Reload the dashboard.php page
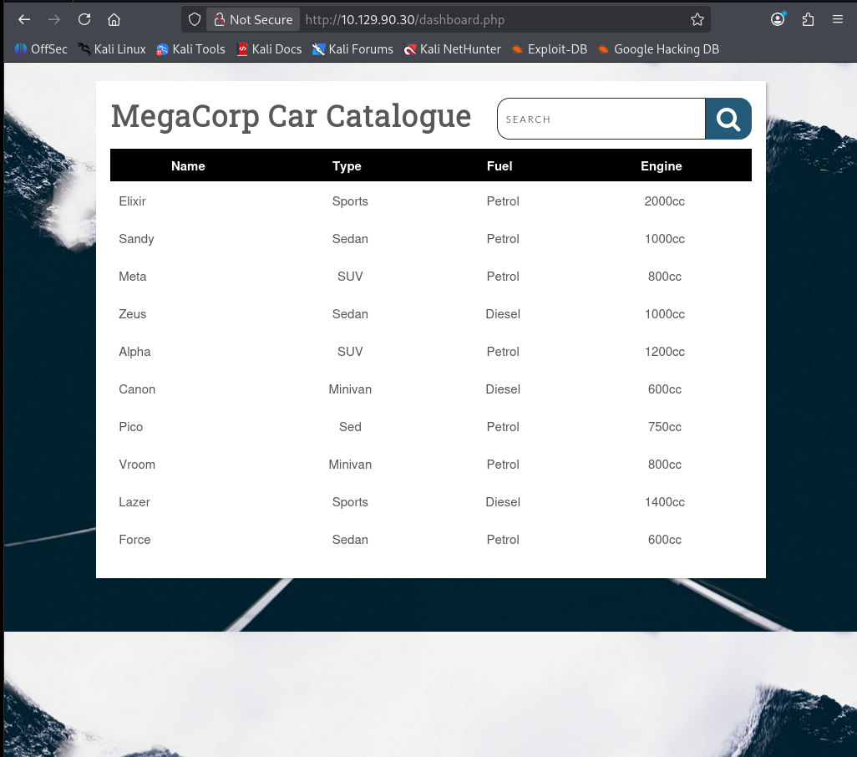This screenshot has width=857, height=757. [83, 19]
